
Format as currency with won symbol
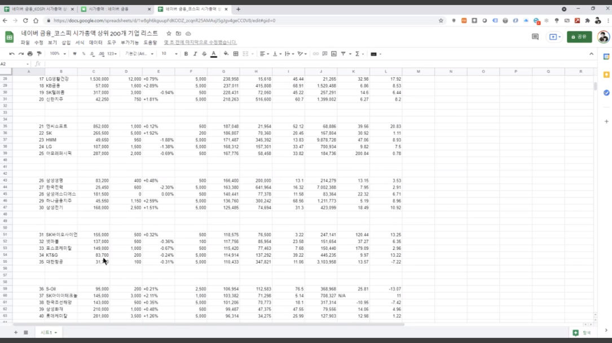click(x=74, y=54)
